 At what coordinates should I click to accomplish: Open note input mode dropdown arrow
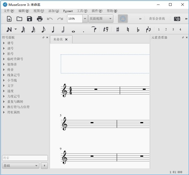(x=16, y=29)
